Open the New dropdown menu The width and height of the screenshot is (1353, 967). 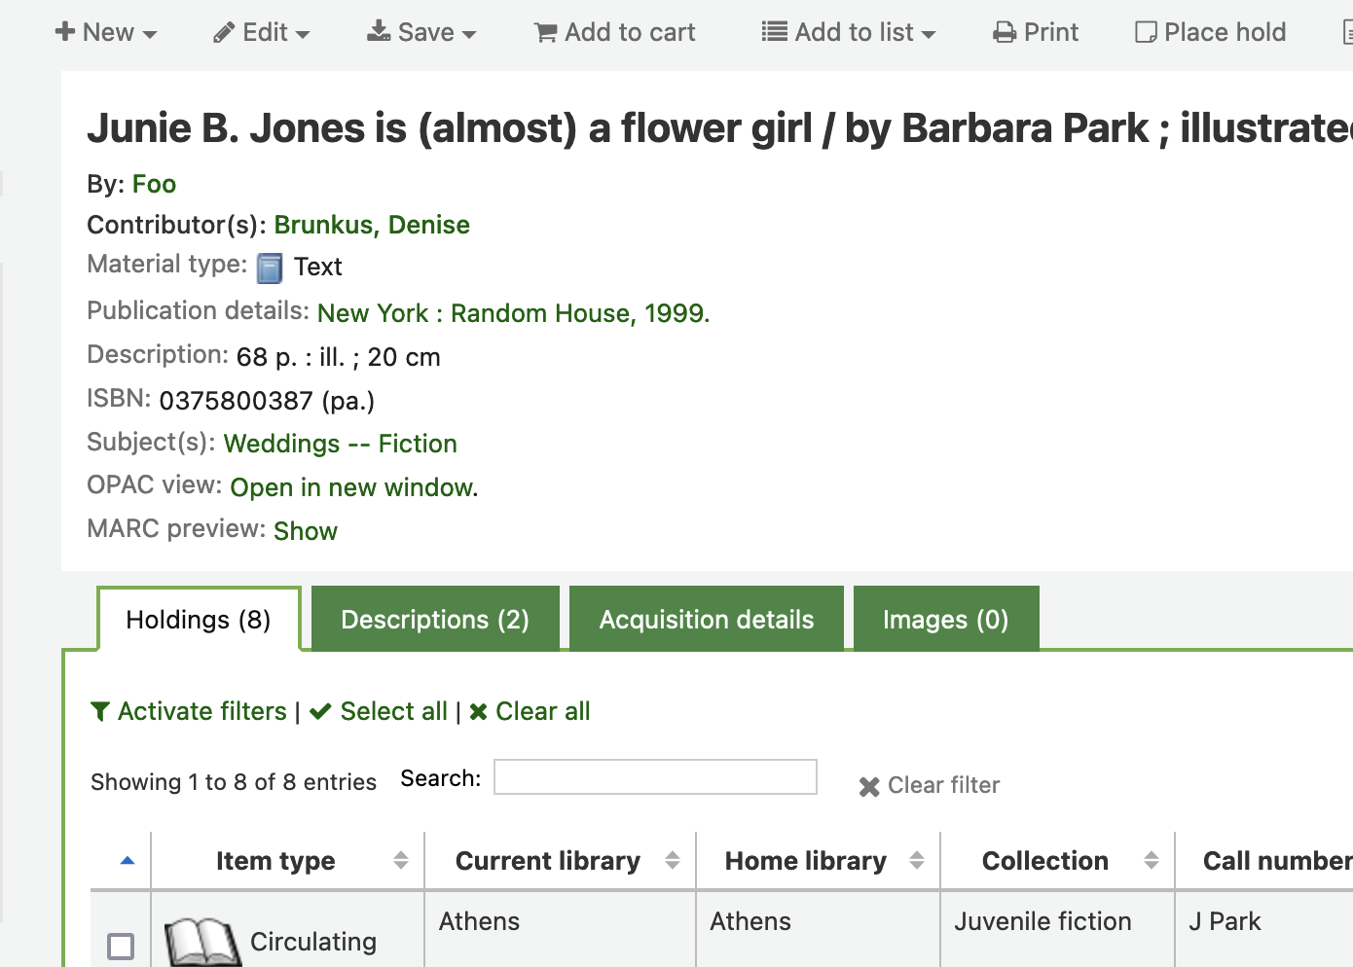click(x=106, y=33)
